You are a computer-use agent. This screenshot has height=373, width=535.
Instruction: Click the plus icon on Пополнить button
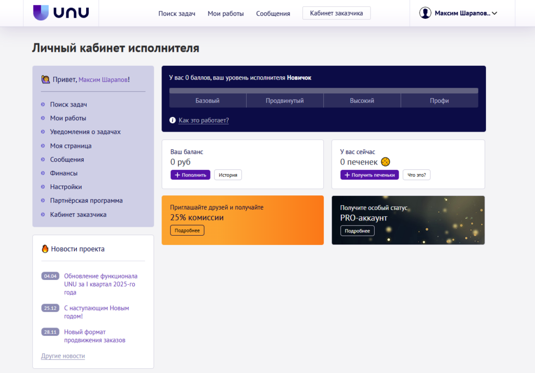(178, 175)
